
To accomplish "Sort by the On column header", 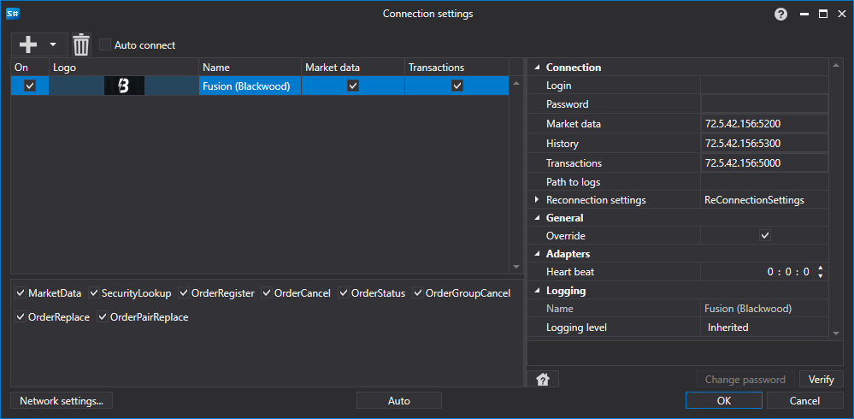I will 30,68.
